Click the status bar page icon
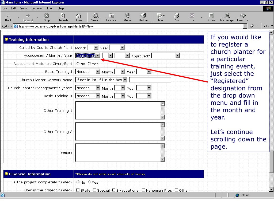The image size is (274, 205). click(x=3, y=195)
